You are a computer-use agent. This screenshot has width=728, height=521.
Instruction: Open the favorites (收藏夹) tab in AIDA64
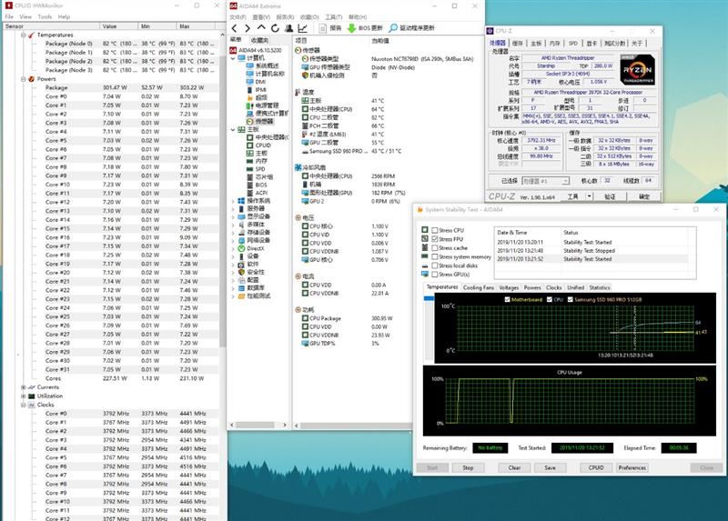coord(258,40)
